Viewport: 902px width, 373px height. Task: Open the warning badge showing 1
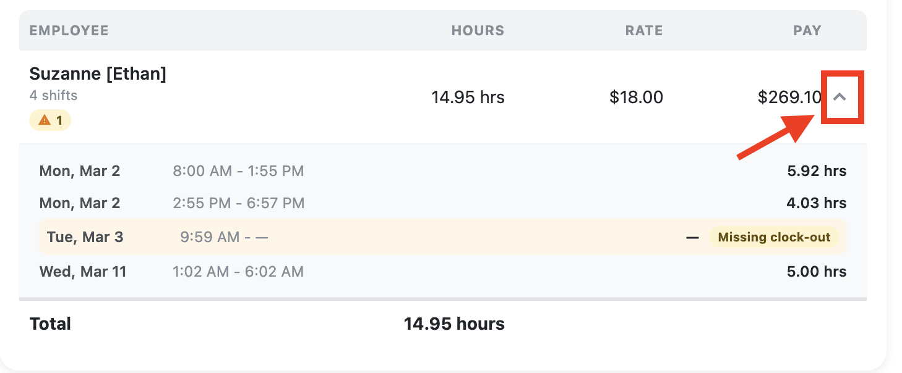pos(50,120)
